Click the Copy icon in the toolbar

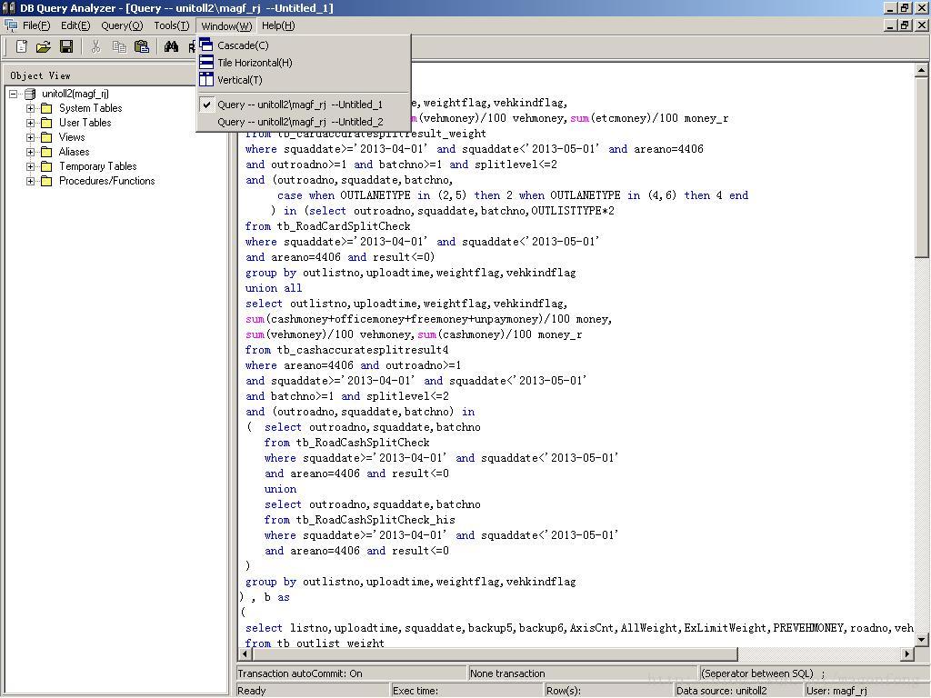[119, 46]
